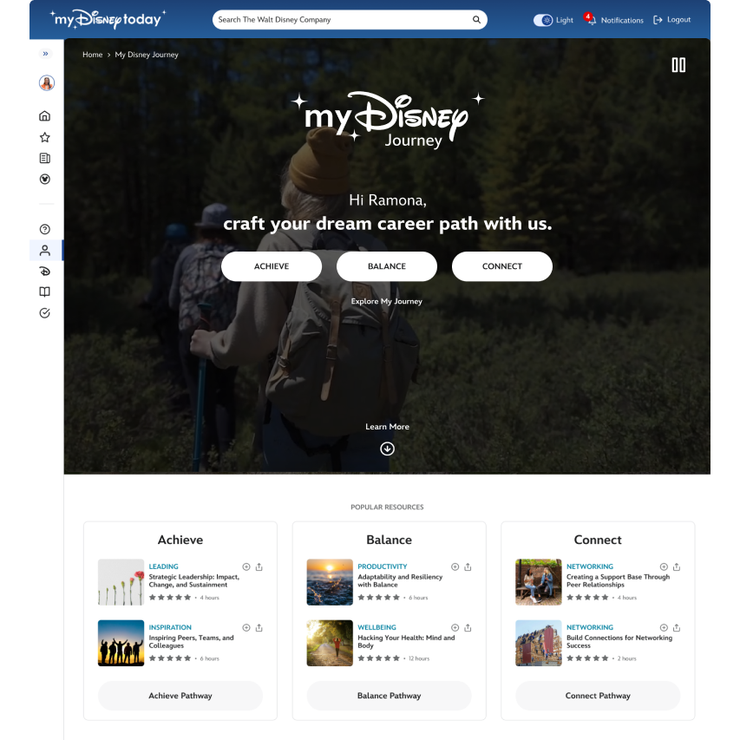Open Adaptability and Resiliency with Balance title
740x740 pixels.
click(x=400, y=581)
